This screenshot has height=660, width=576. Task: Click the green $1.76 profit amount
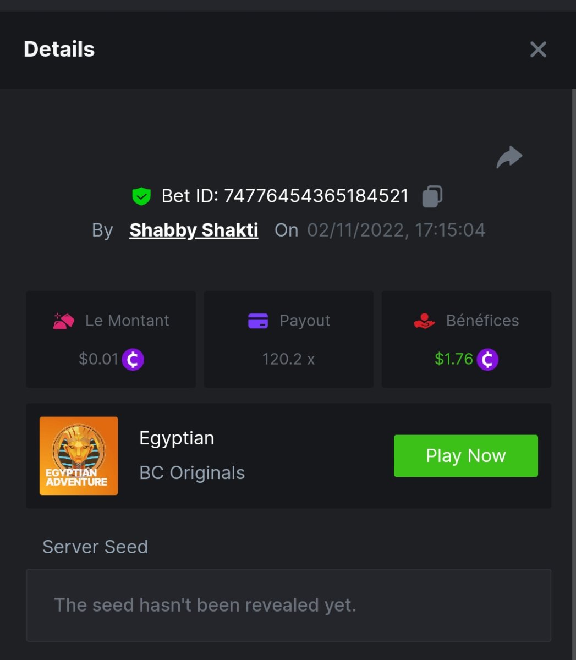pyautogui.click(x=453, y=360)
